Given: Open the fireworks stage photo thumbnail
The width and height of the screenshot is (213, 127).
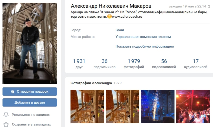Looking at the screenshot, I should 158,107.
